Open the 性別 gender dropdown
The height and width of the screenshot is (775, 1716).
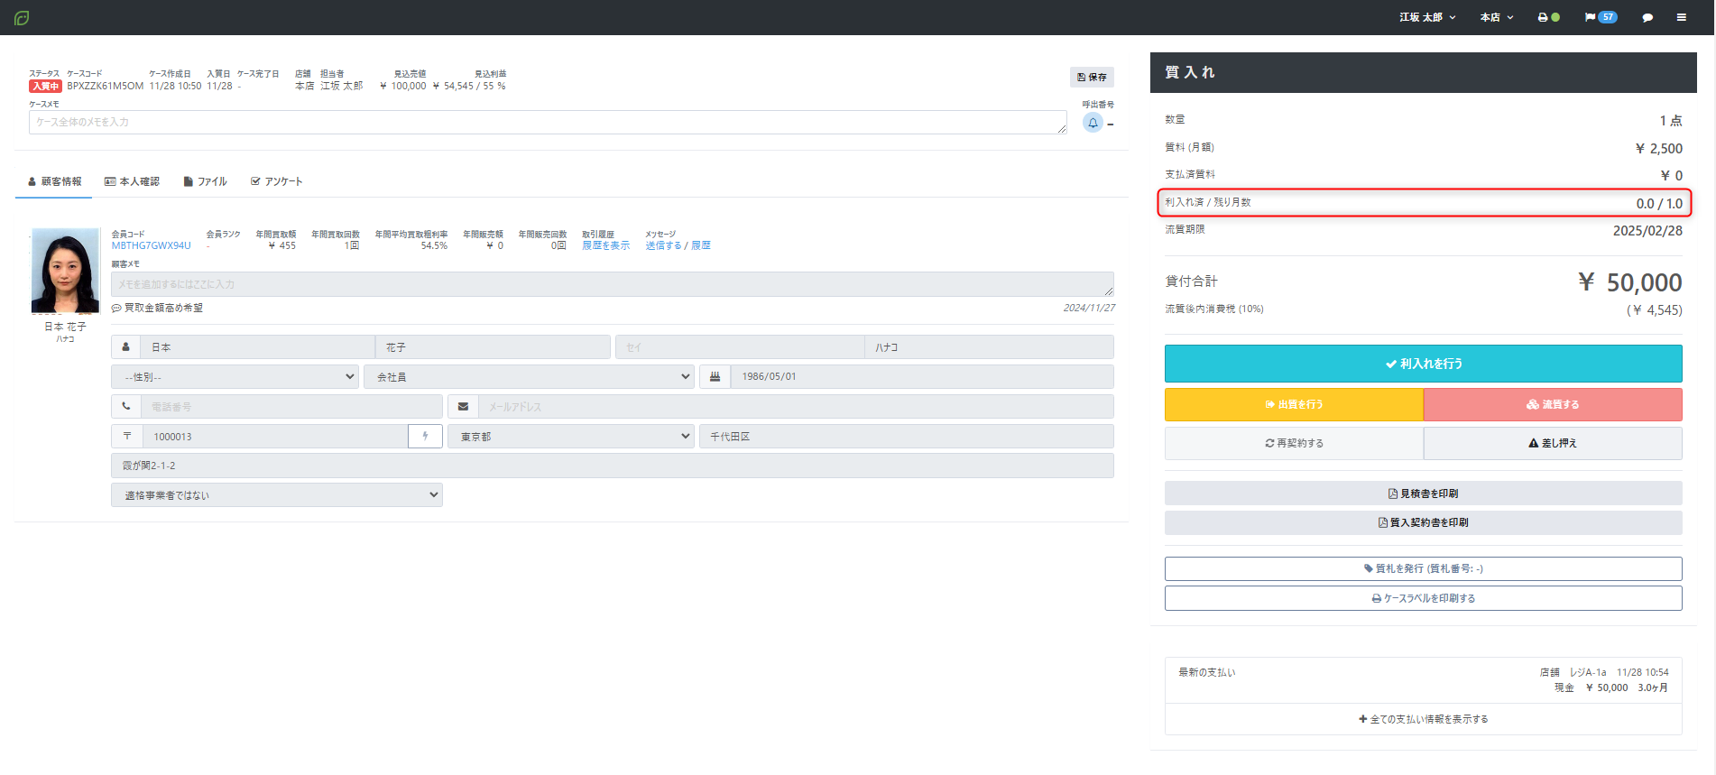coord(235,377)
